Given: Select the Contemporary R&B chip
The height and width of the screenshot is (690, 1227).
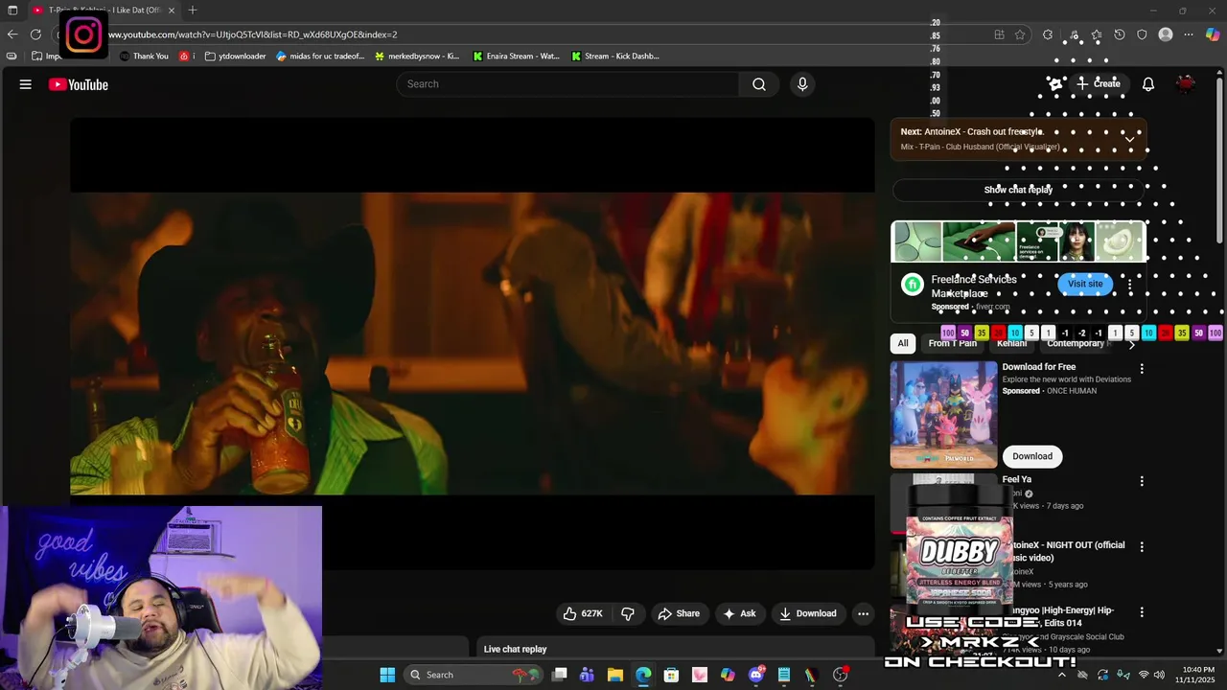Looking at the screenshot, I should pos(1076,343).
